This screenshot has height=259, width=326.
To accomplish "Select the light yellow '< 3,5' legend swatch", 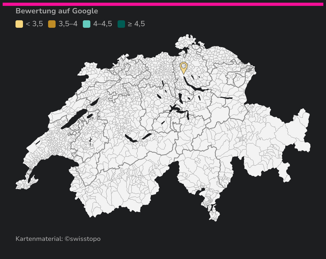I will [x=19, y=24].
